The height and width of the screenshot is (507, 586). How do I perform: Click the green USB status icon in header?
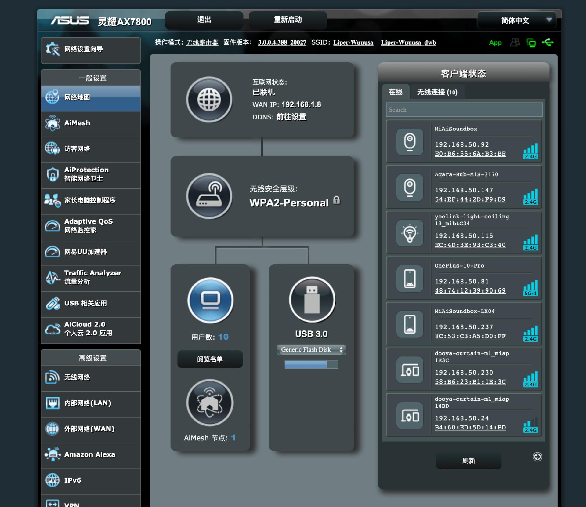tap(548, 43)
